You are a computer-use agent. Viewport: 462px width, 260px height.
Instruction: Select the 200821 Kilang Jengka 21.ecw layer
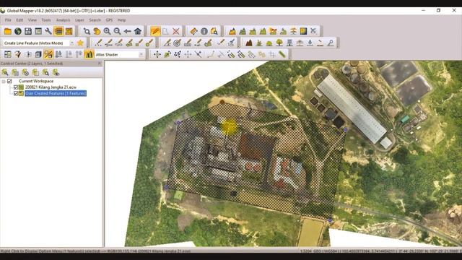51,87
